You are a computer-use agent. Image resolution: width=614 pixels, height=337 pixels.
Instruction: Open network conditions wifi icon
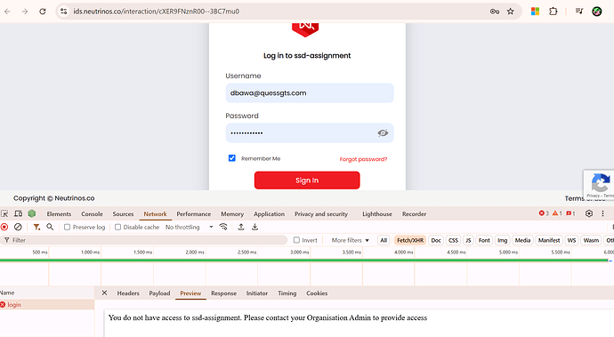pyautogui.click(x=223, y=227)
